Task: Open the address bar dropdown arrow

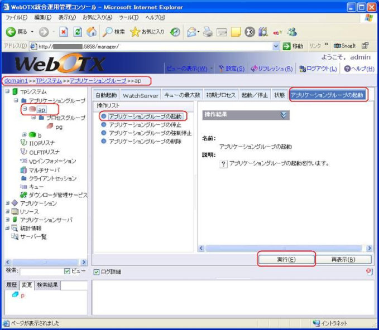Action: [x=276, y=46]
